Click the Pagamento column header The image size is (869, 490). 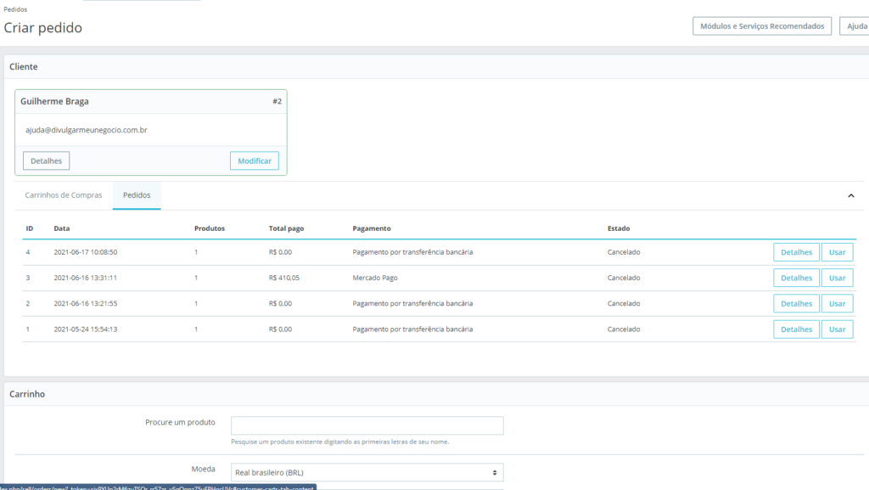(372, 228)
